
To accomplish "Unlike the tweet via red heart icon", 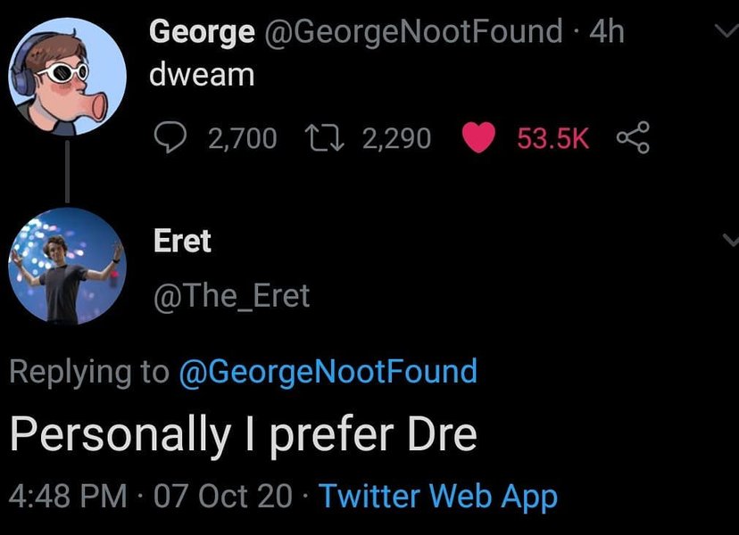I will 479,137.
